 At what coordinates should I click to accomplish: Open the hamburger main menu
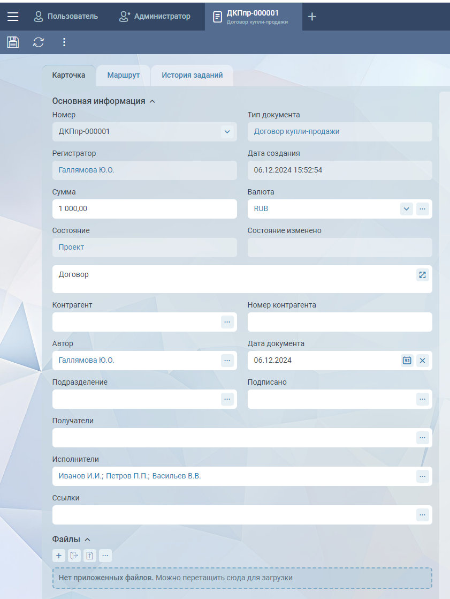tap(13, 17)
